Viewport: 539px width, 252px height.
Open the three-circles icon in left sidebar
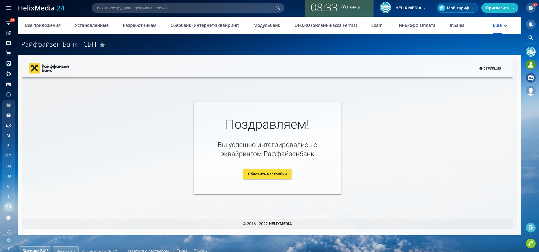9,74
